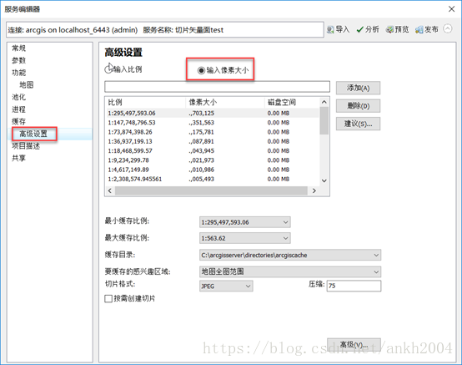Click the connection and service name field
462x365 pixels.
[x=165, y=29]
